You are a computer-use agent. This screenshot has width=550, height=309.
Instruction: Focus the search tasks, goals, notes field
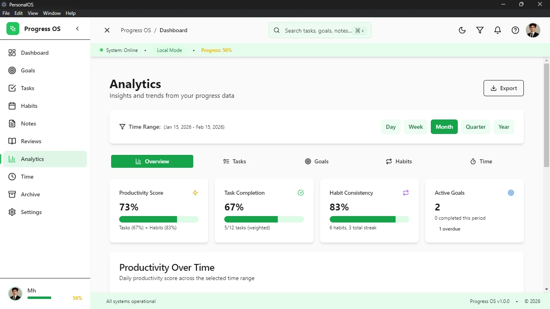point(320,30)
